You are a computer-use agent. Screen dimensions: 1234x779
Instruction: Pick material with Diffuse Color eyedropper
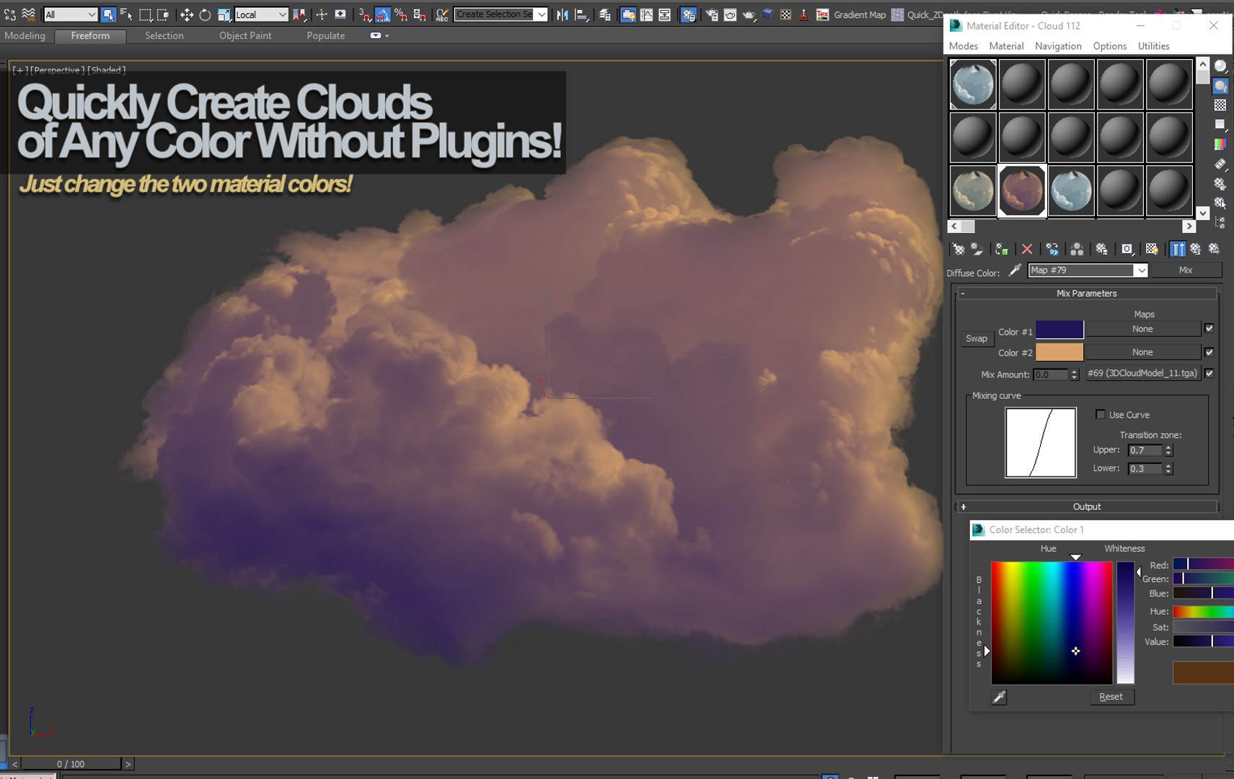pyautogui.click(x=1015, y=270)
